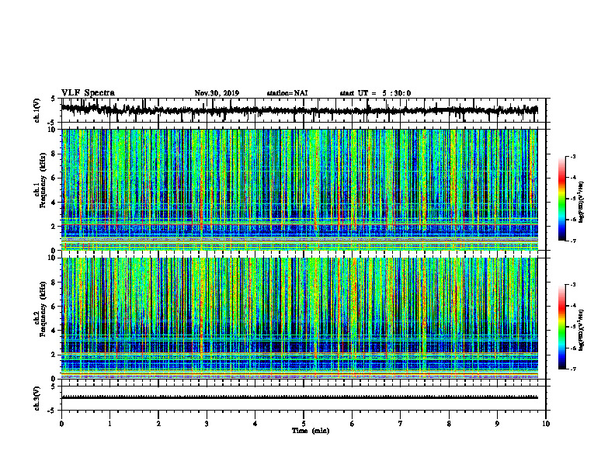Click the ch.2 colorbar log(PSD) unit label
615x475 pixels.
582,330
